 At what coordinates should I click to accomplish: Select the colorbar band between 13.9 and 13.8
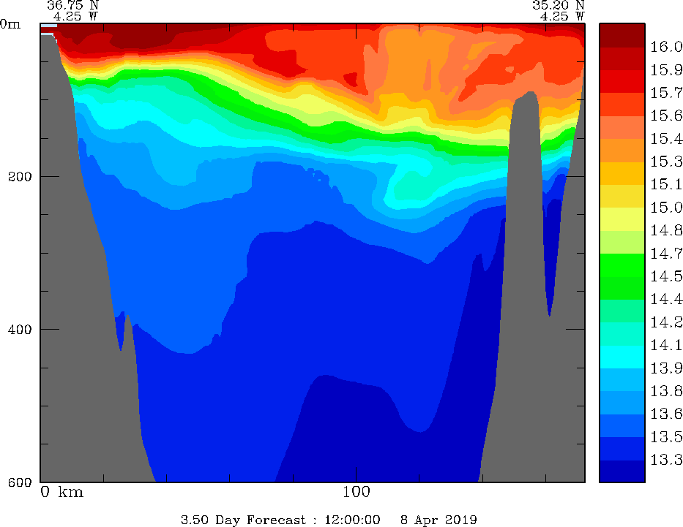click(x=622, y=379)
